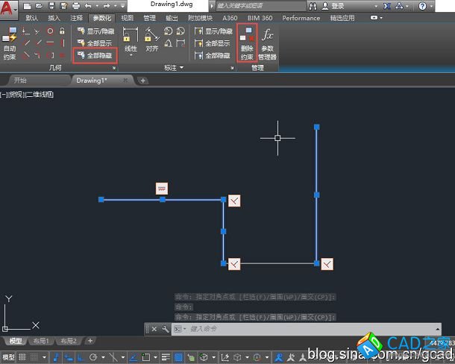Click the plus icon to add a new layout
The width and height of the screenshot is (455, 364).
click(x=90, y=341)
